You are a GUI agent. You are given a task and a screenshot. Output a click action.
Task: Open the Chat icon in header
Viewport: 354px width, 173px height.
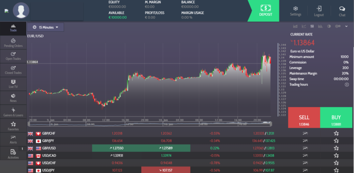342,11
